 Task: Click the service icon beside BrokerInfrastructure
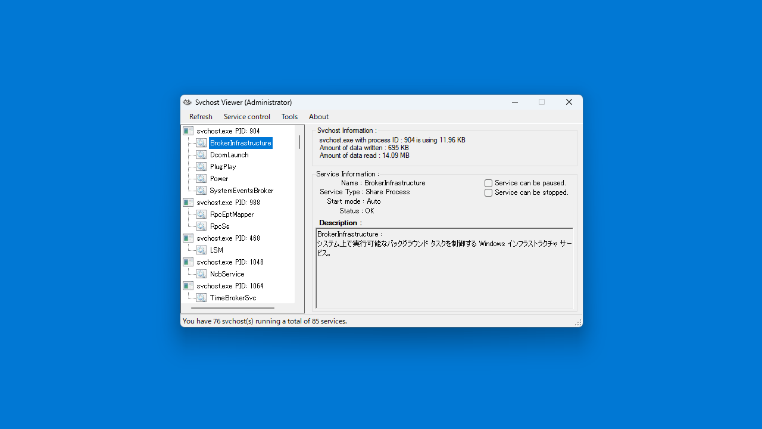click(x=201, y=143)
